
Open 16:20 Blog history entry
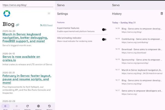139,30
